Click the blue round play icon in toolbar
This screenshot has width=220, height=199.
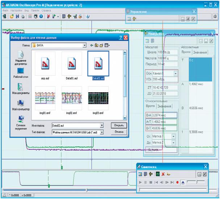[x=41, y=16]
